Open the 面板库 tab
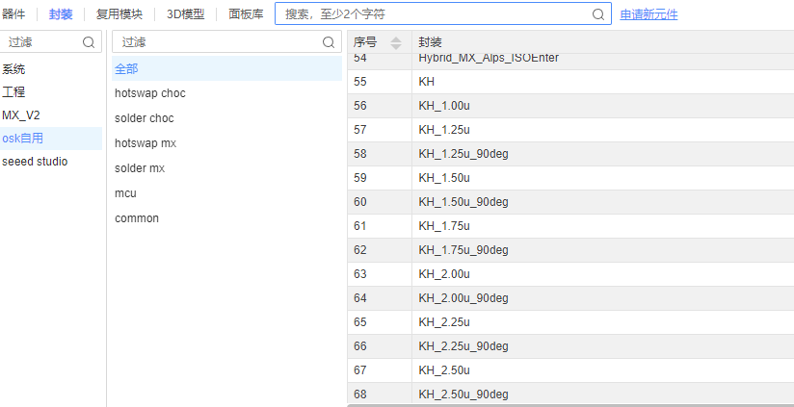 point(246,14)
